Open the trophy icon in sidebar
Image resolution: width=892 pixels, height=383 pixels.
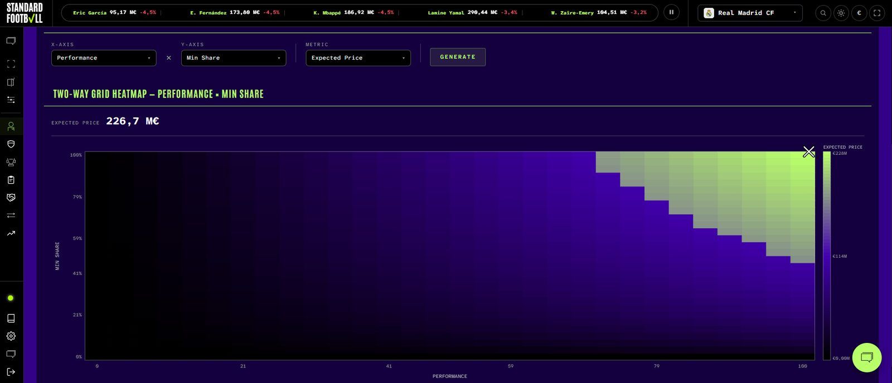[x=11, y=162]
